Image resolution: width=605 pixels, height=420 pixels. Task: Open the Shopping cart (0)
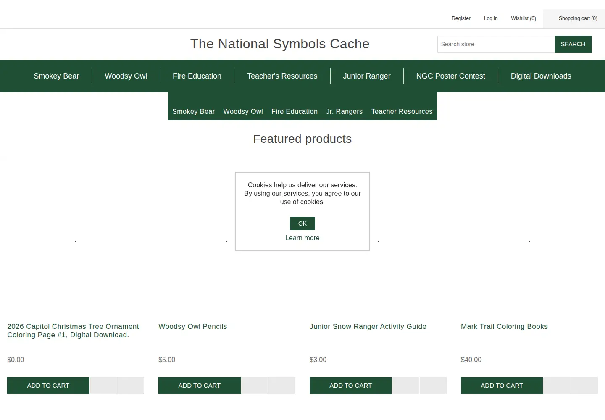click(578, 18)
